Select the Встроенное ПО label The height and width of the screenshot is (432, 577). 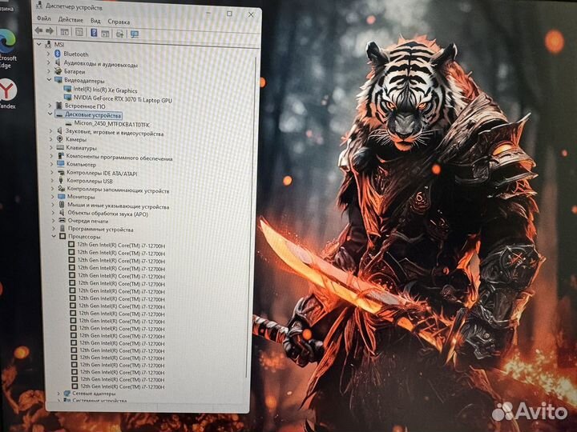pos(85,106)
